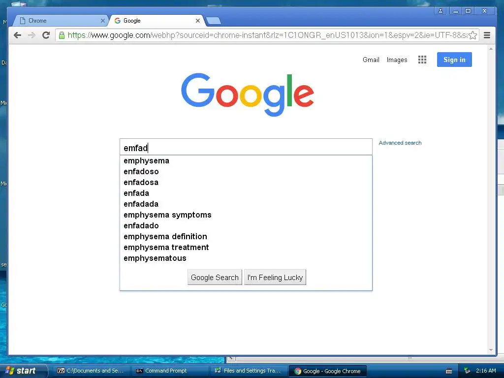The width and height of the screenshot is (504, 378).
Task: Switch to the Chrome tab
Action: pyautogui.click(x=61, y=21)
